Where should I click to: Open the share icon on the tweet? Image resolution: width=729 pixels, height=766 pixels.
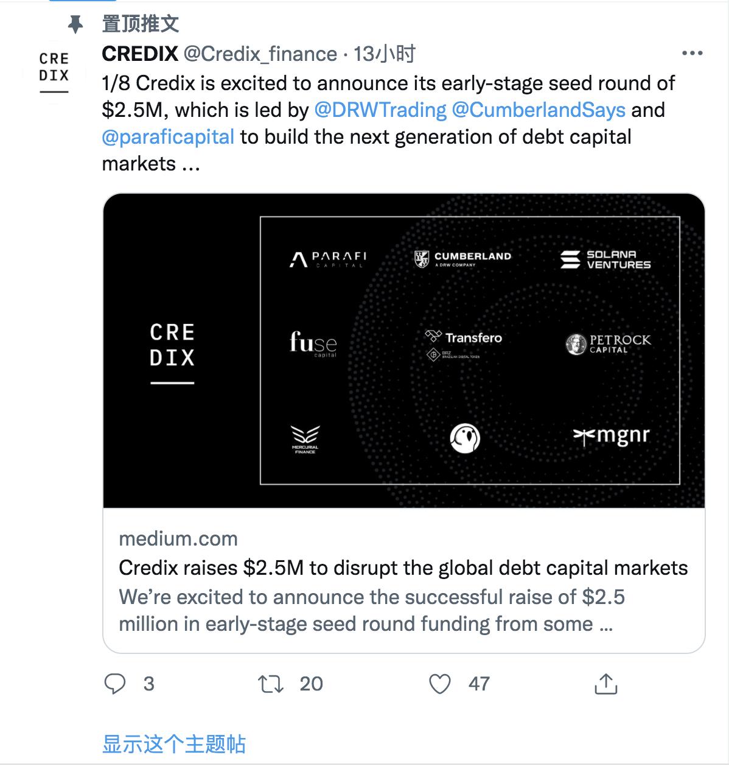(606, 684)
